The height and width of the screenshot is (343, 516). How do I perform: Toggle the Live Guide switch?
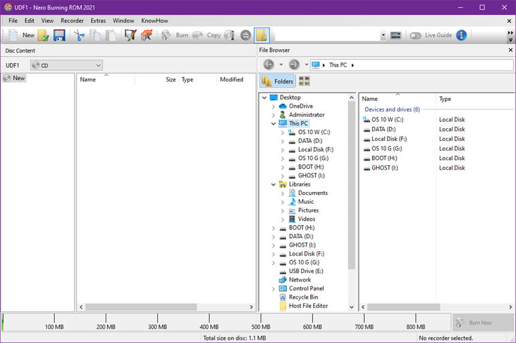coord(415,35)
